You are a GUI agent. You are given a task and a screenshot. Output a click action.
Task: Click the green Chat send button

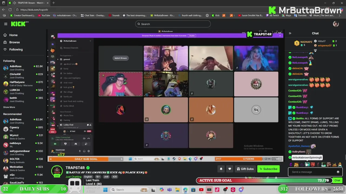pyautogui.click(x=337, y=180)
